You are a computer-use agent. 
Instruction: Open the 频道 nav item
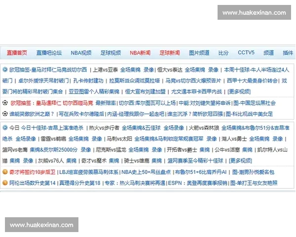(x=269, y=53)
